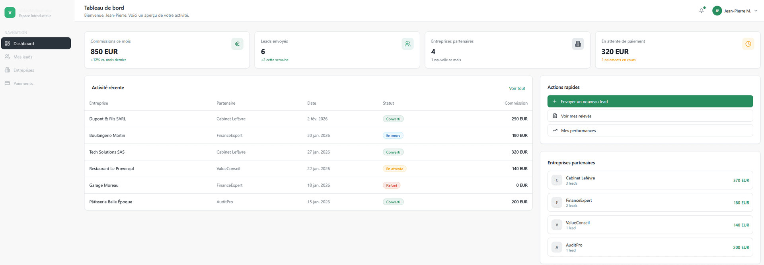Select Pâtisserie Belle Époque row

coord(308,202)
